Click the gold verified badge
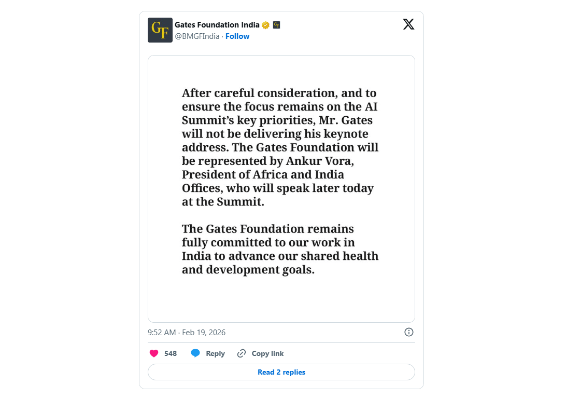Image resolution: width=580 pixels, height=399 pixels. [266, 25]
